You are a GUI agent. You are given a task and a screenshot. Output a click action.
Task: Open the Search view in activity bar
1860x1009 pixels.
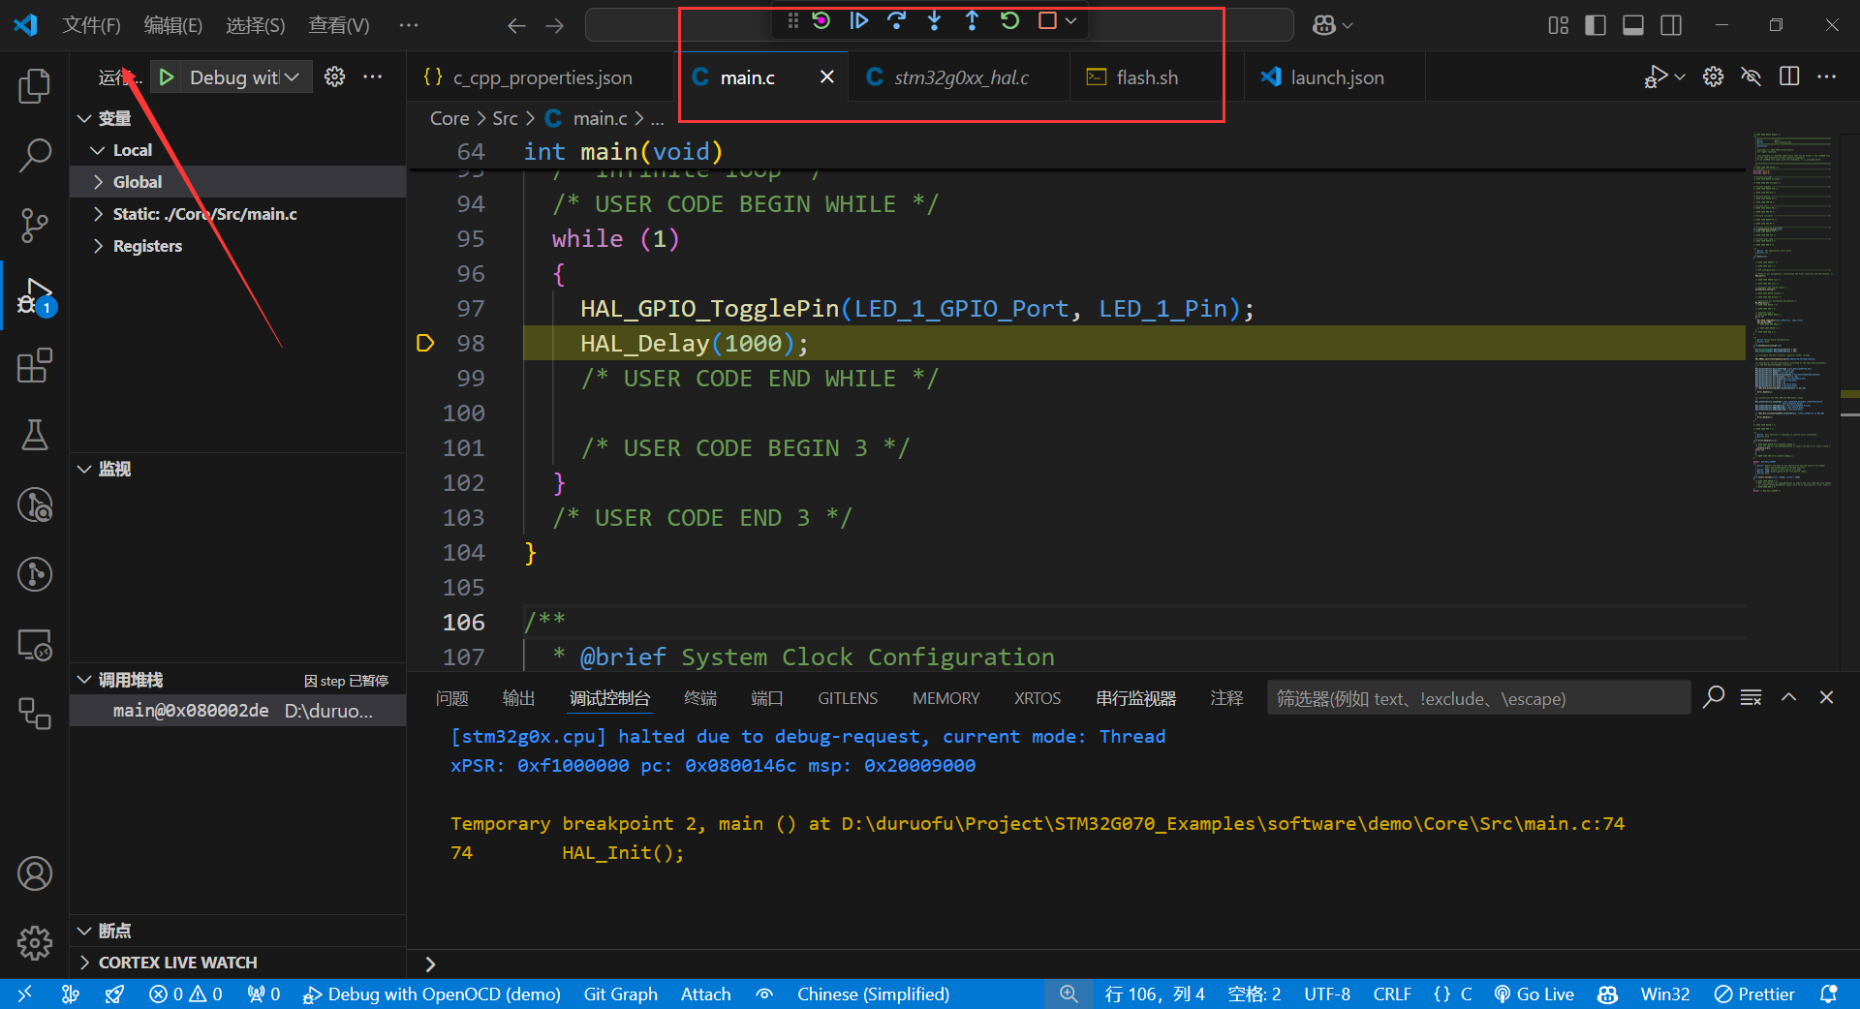click(x=35, y=155)
